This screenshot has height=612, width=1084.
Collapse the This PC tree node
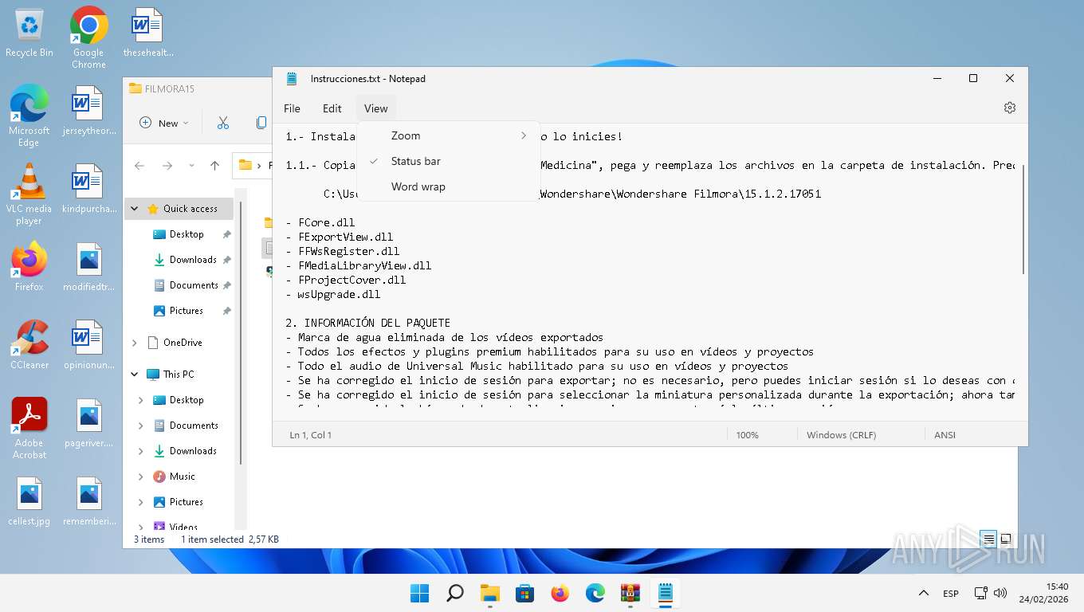coord(135,375)
